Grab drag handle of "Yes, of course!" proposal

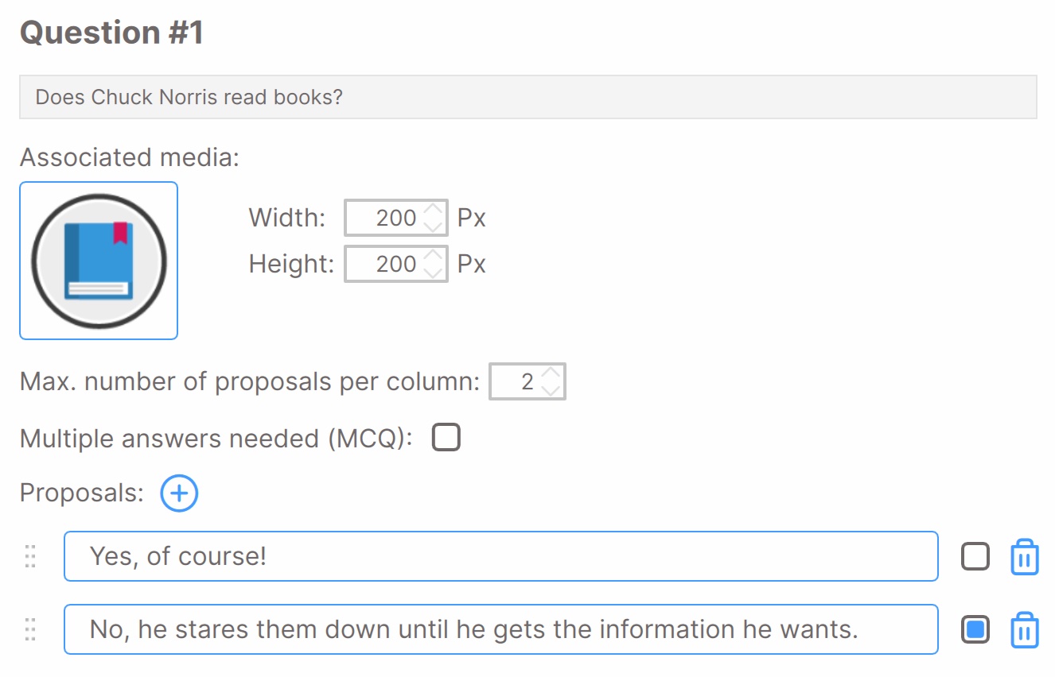point(31,556)
